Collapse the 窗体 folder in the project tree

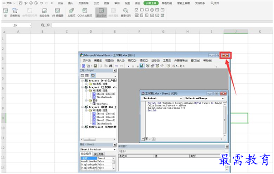pyautogui.click(x=87, y=101)
